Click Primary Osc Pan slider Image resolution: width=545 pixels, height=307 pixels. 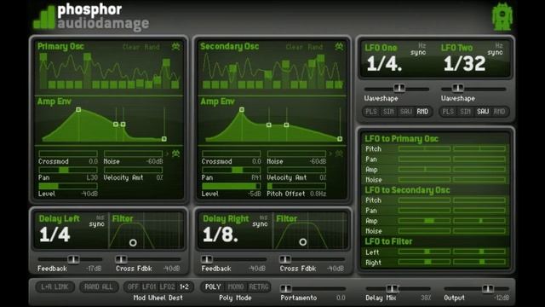click(68, 170)
